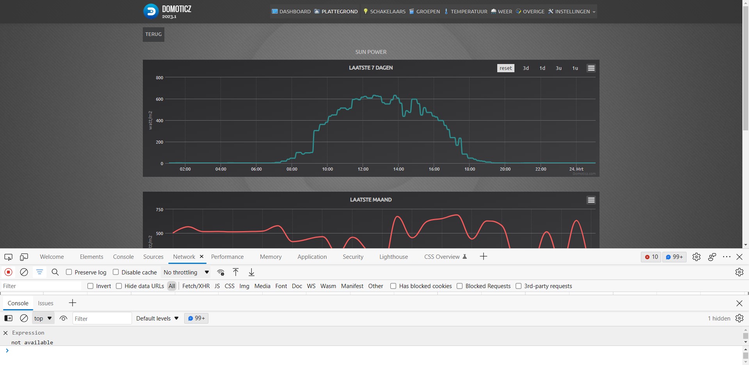
Task: Click the console Filter input field
Action: pyautogui.click(x=102, y=319)
